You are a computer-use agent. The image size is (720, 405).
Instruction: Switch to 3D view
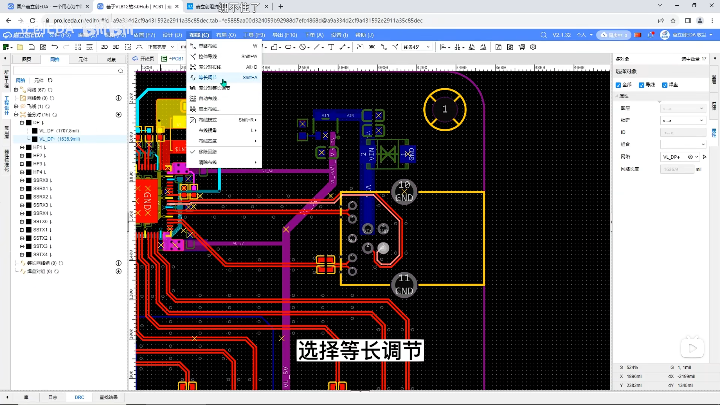116,47
